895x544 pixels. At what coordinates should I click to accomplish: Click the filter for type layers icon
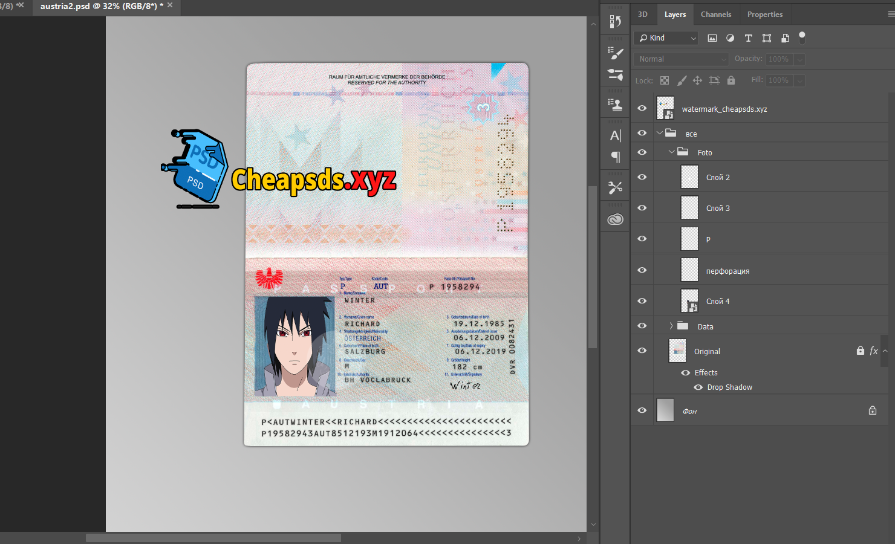click(x=749, y=38)
